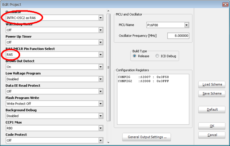Click the scroll up arrow of settings list
Image resolution: width=230 pixels, height=146 pixels.
(x=109, y=11)
